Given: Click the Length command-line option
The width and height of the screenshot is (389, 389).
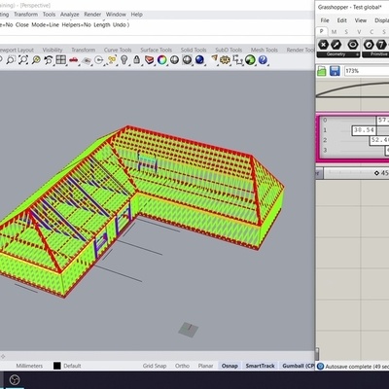Looking at the screenshot, I should coord(102,24).
